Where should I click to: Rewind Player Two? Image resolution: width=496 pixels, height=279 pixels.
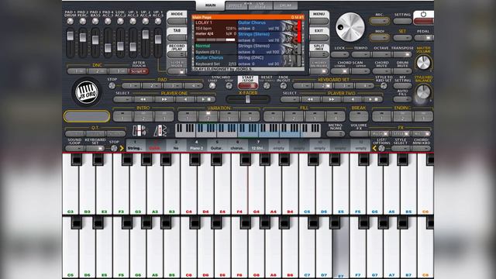[x=311, y=99]
